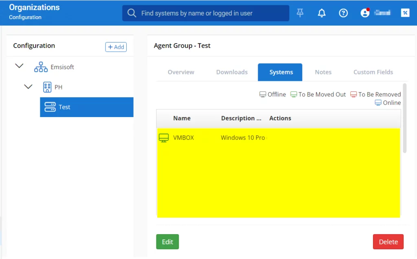Go to the Notes tab
Image resolution: width=417 pixels, height=259 pixels.
click(x=323, y=72)
